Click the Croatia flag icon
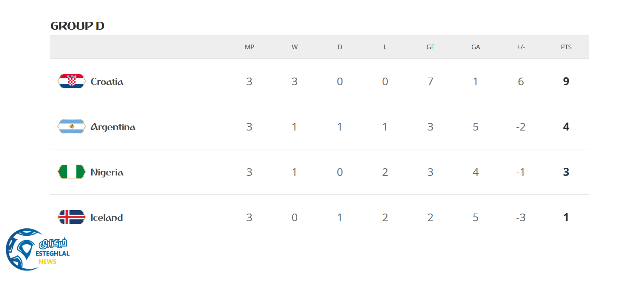 pyautogui.click(x=72, y=81)
